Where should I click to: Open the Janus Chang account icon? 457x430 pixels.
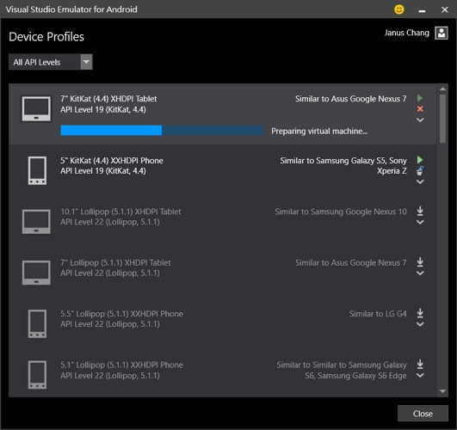pos(442,33)
